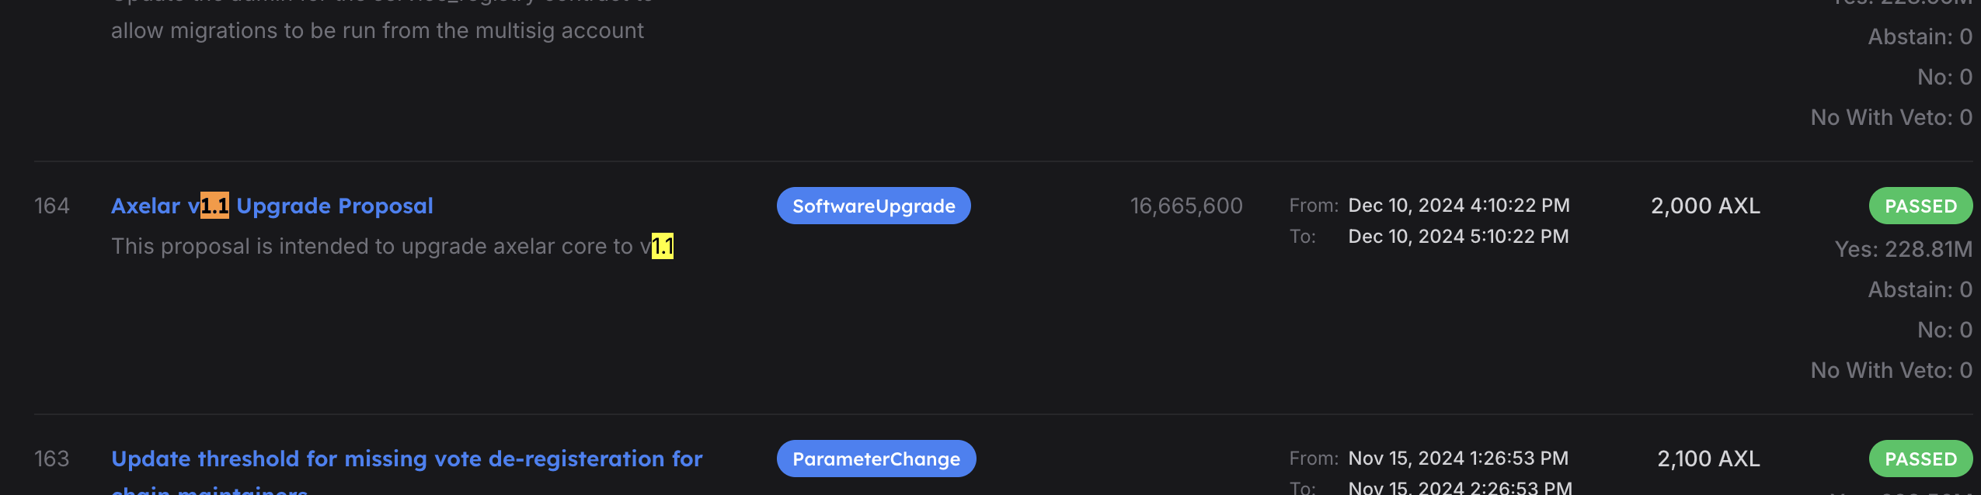Select the PASSED status badge for proposal 164
1981x495 pixels.
1920,206
